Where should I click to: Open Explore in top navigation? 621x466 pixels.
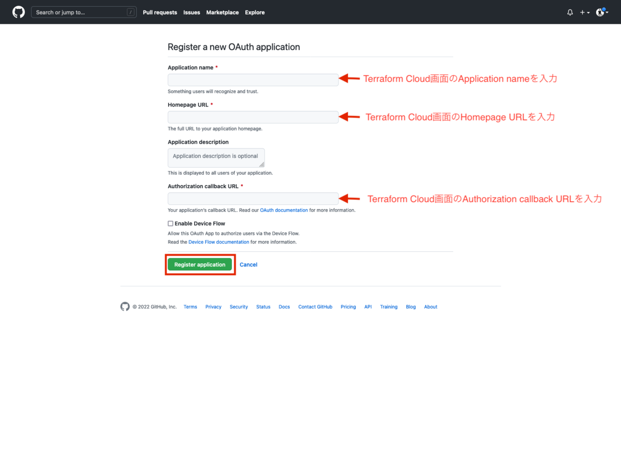[x=255, y=12]
